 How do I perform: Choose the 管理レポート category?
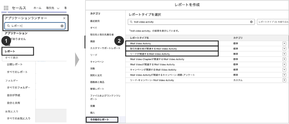[97, 89]
